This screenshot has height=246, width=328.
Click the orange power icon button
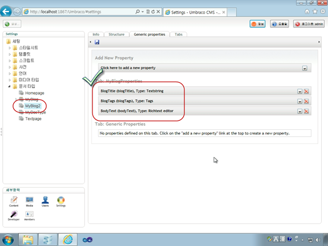[258, 24]
